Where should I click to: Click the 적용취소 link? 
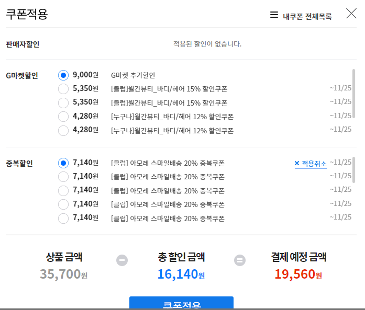click(x=314, y=164)
